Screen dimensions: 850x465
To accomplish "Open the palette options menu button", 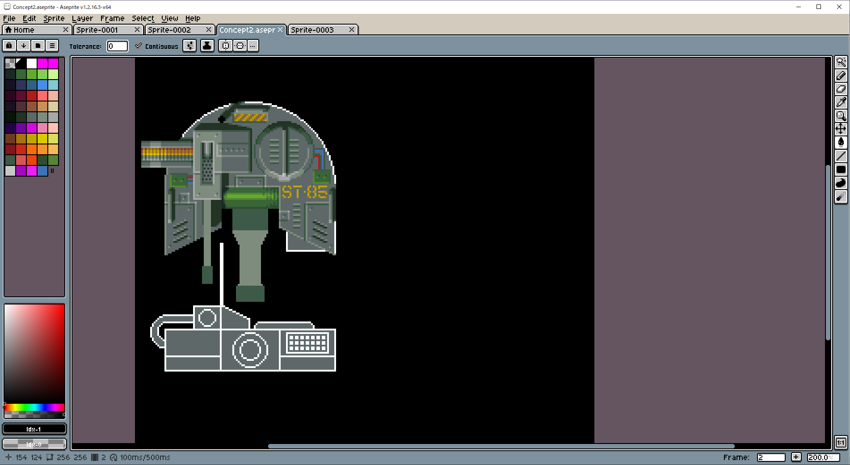I will pos(52,46).
